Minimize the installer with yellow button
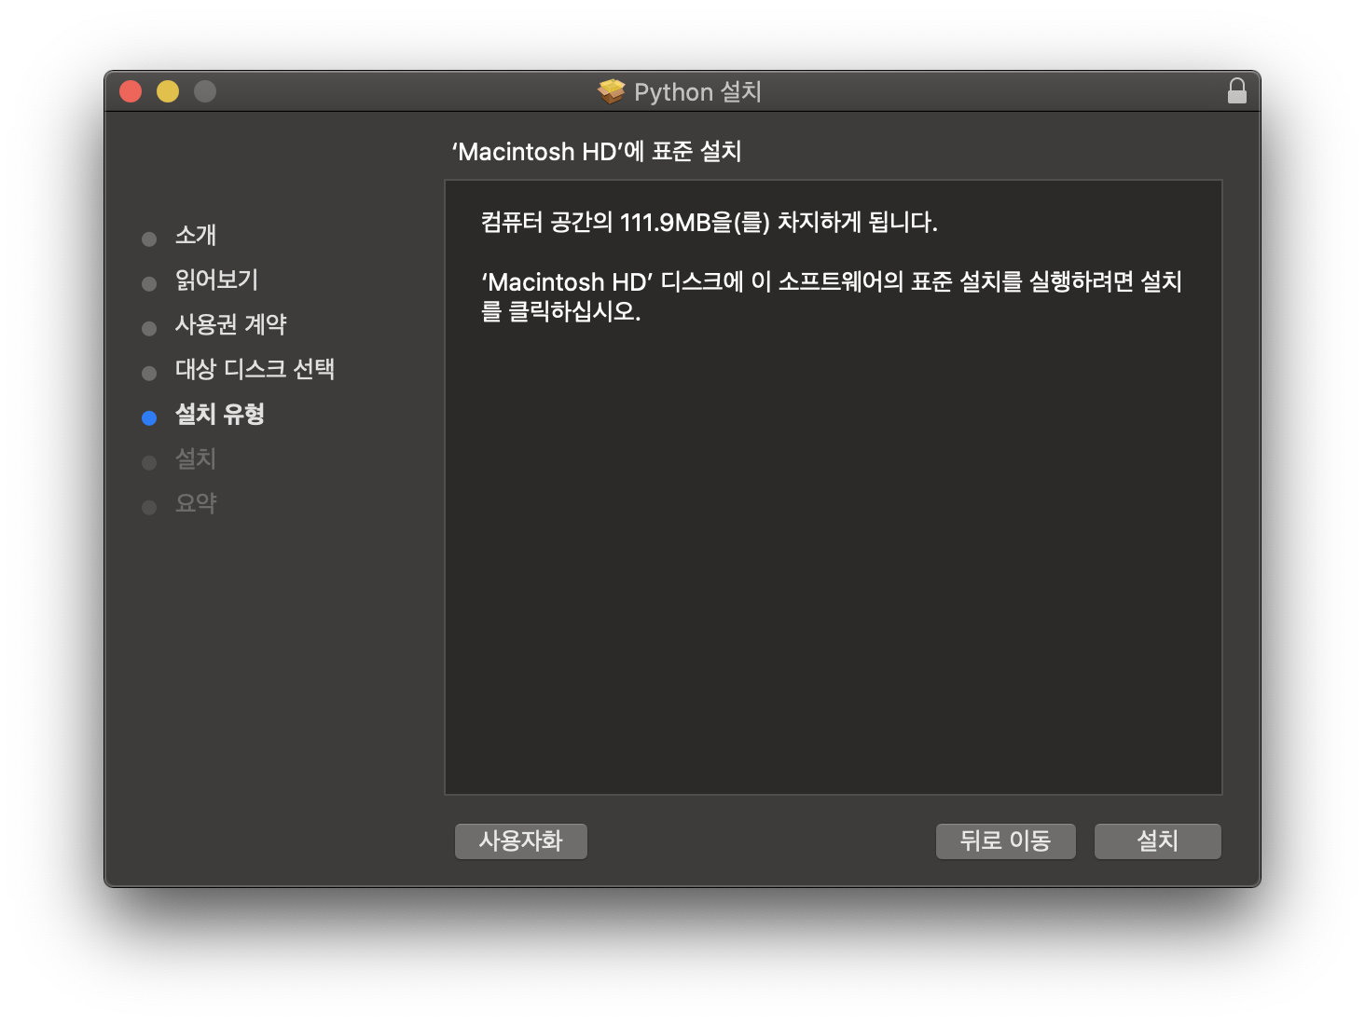1365x1025 pixels. [x=168, y=91]
